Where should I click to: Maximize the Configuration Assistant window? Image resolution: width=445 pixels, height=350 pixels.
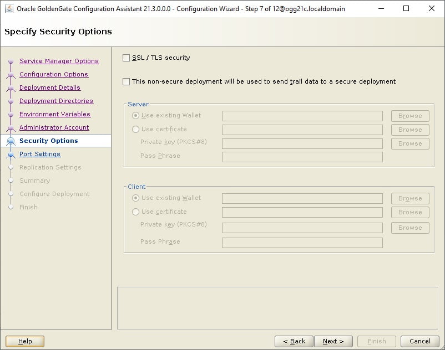[406, 8]
